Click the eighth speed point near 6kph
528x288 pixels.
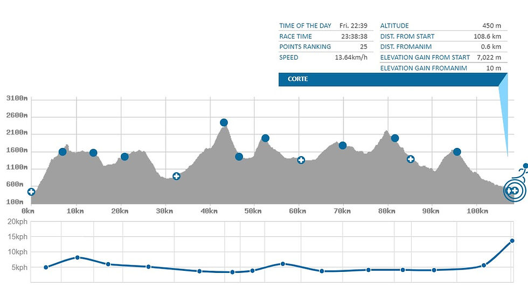pos(283,264)
